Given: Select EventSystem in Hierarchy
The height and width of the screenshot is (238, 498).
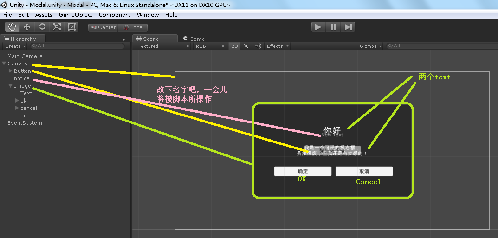Looking at the screenshot, I should pos(25,123).
